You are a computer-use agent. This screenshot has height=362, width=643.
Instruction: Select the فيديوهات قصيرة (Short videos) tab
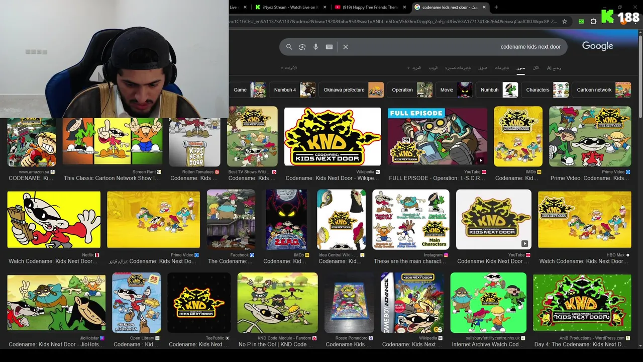[x=458, y=68]
